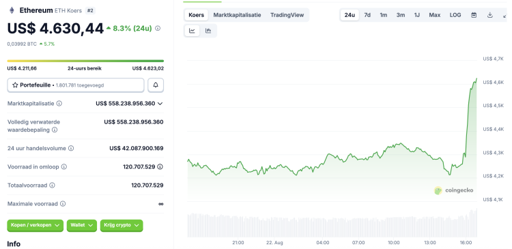
Task: Click the star icon in Portefeuille button
Action: [x=15, y=85]
